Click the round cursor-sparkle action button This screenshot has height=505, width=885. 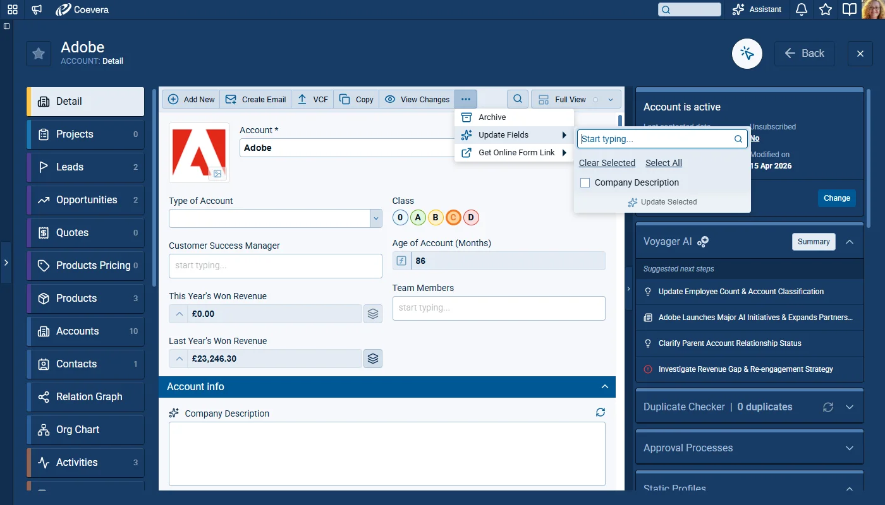click(x=747, y=54)
